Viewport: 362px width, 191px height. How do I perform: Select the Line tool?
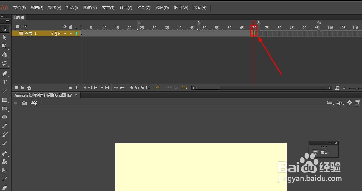[5, 91]
